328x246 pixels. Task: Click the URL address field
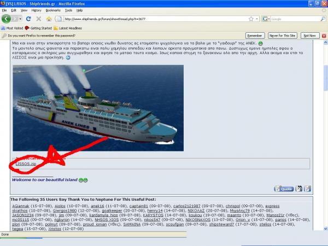coord(155,19)
